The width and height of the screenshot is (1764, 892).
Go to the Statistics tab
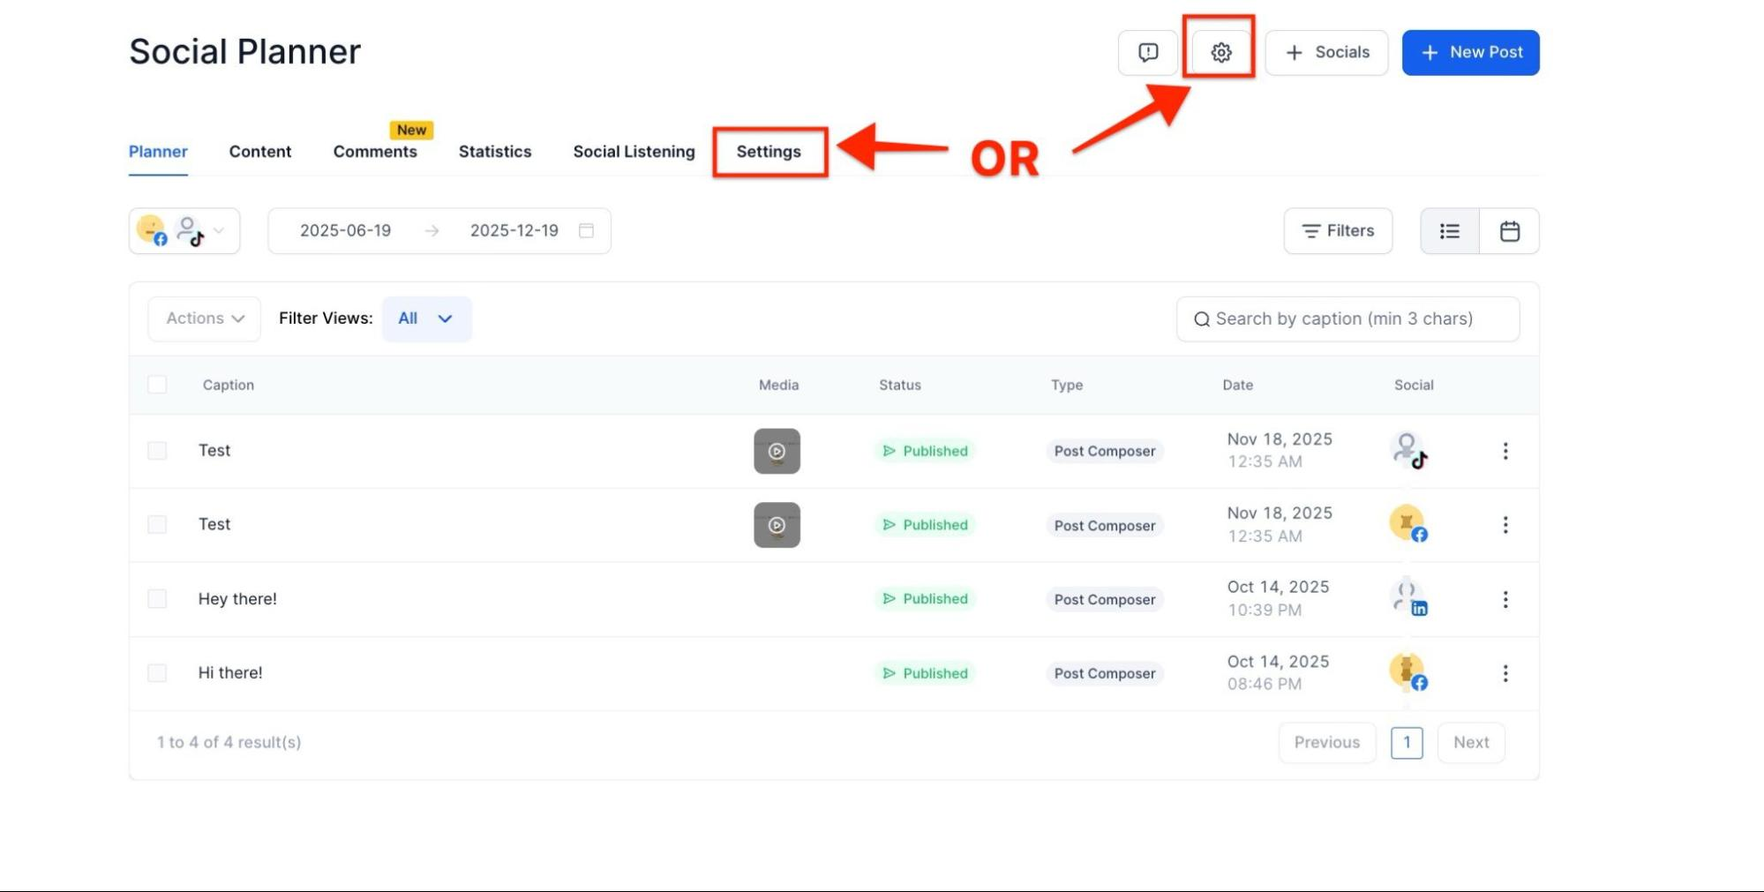[495, 152]
